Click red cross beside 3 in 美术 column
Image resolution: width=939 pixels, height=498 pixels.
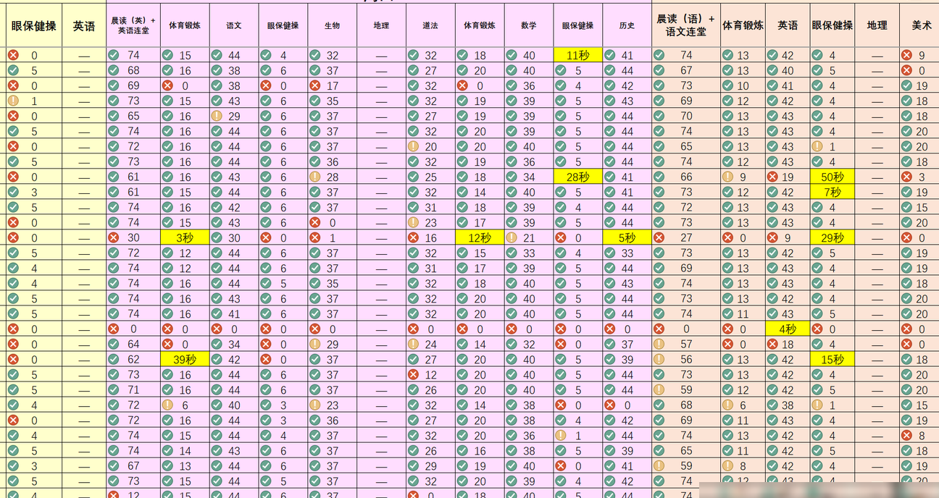tap(906, 177)
